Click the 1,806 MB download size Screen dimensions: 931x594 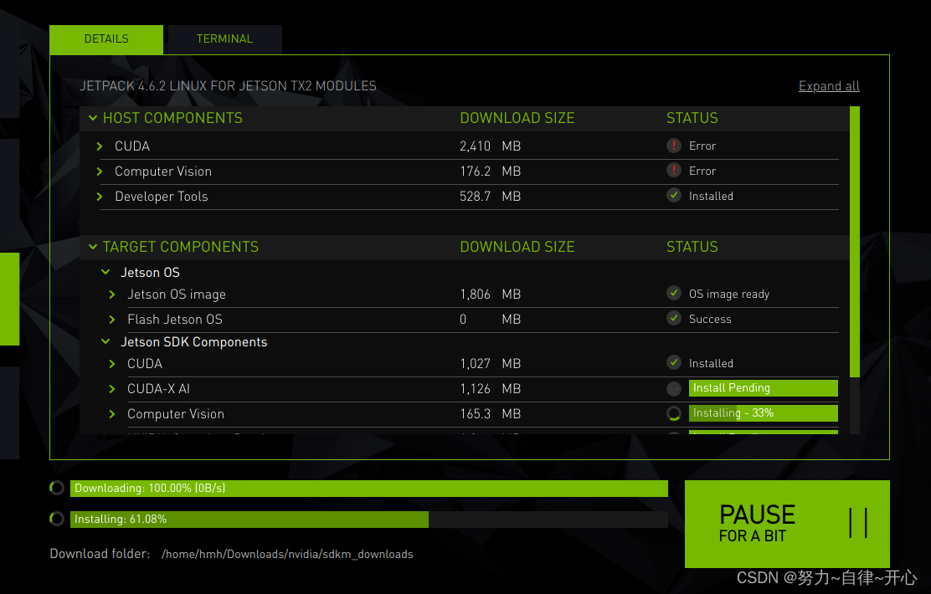pyautogui.click(x=490, y=294)
